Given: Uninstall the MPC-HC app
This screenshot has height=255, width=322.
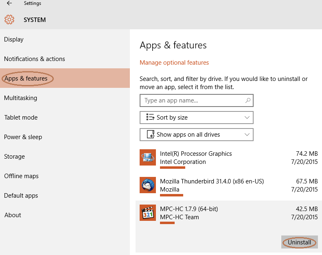Looking at the screenshot, I should tap(299, 242).
